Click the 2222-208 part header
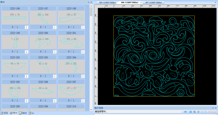Screen dimensions: 218x115 pyautogui.click(x=15, y=106)
